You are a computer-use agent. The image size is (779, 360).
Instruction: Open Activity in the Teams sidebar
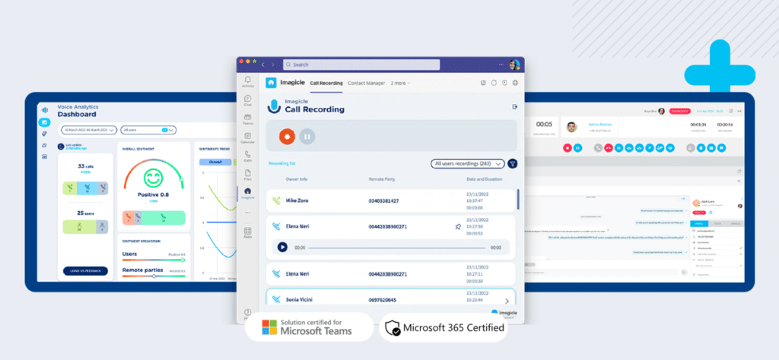coord(248,81)
